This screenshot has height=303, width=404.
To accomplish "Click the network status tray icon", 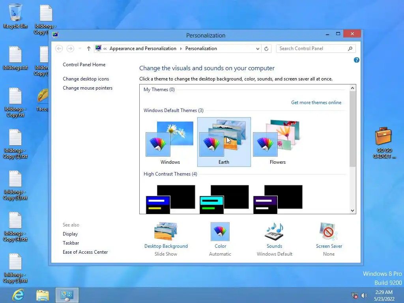I will coord(355,295).
